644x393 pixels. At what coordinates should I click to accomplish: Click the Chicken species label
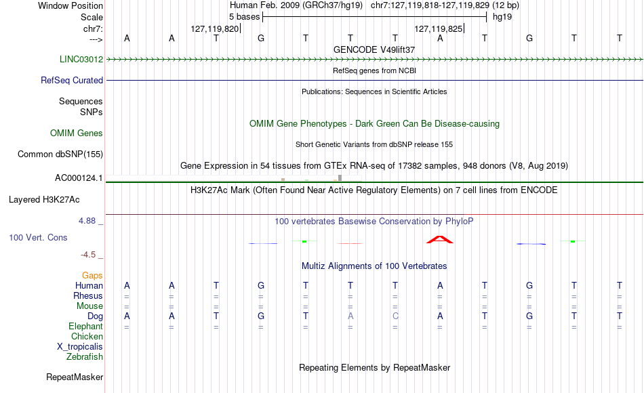87,336
